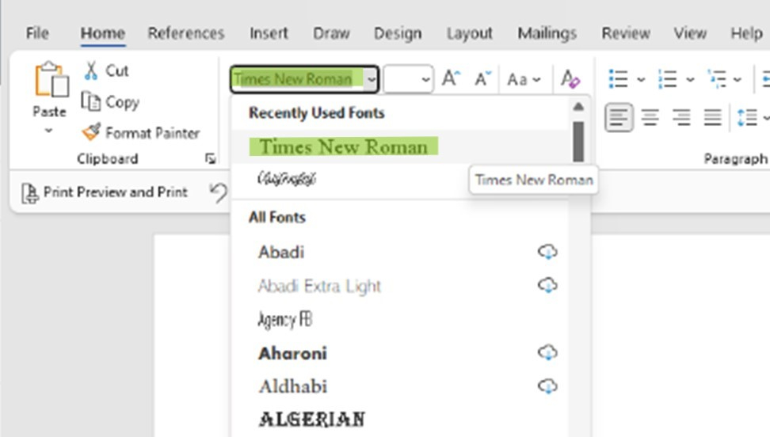The width and height of the screenshot is (770, 437).
Task: Click the Copy icon
Action: coord(91,102)
